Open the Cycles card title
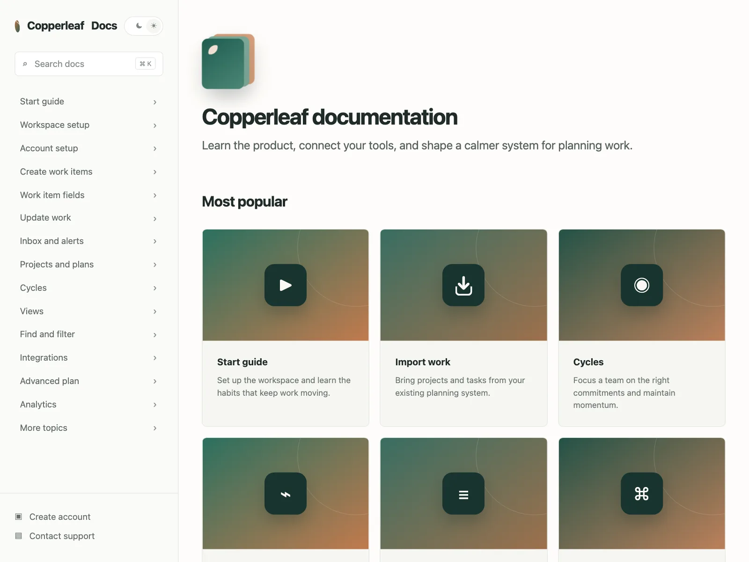The height and width of the screenshot is (562, 749). [x=588, y=362]
